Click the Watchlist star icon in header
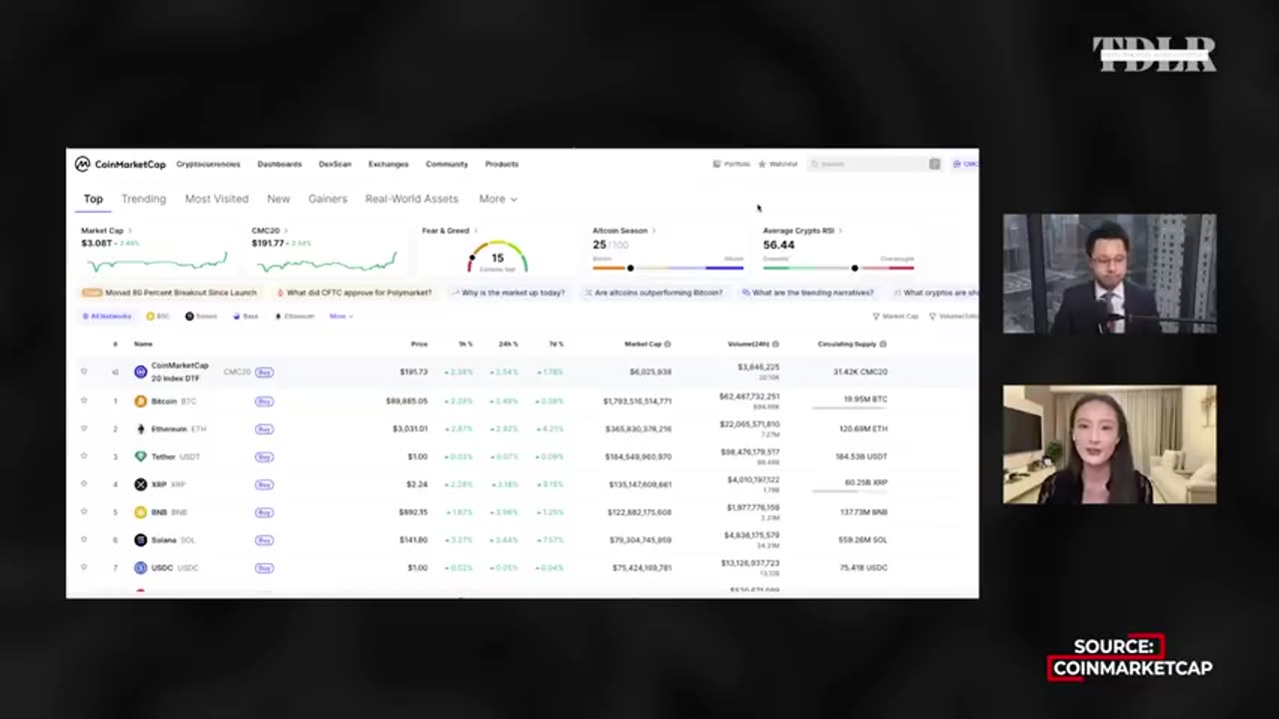 click(762, 164)
